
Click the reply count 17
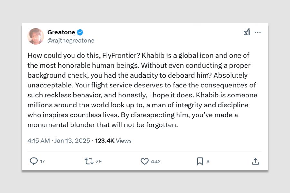43,161
